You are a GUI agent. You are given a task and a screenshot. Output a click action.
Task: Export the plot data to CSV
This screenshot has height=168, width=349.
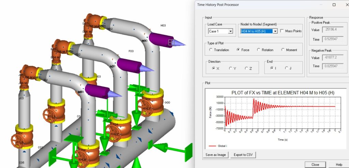pos(243,155)
